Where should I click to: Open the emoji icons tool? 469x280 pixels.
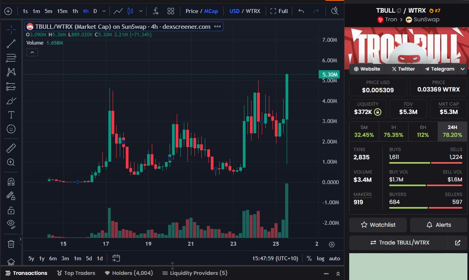(11, 129)
